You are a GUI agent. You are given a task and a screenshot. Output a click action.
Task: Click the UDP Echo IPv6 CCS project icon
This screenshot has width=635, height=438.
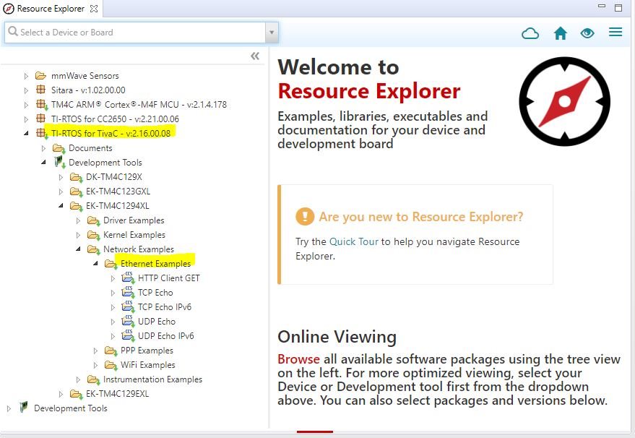coord(128,336)
